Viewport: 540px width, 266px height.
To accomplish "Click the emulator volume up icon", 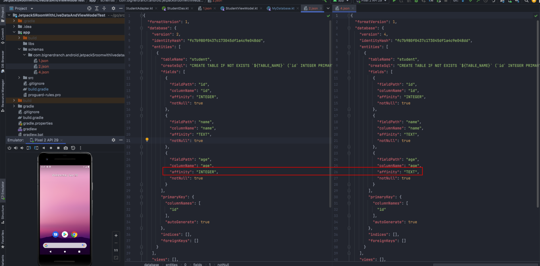I will pos(16,148).
